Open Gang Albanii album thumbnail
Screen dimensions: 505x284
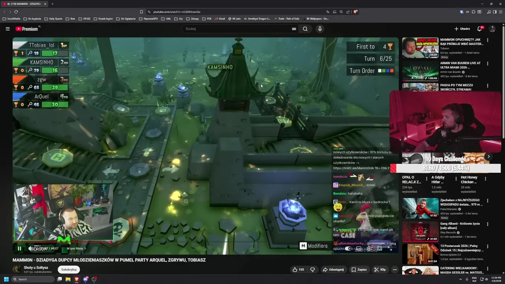420,231
